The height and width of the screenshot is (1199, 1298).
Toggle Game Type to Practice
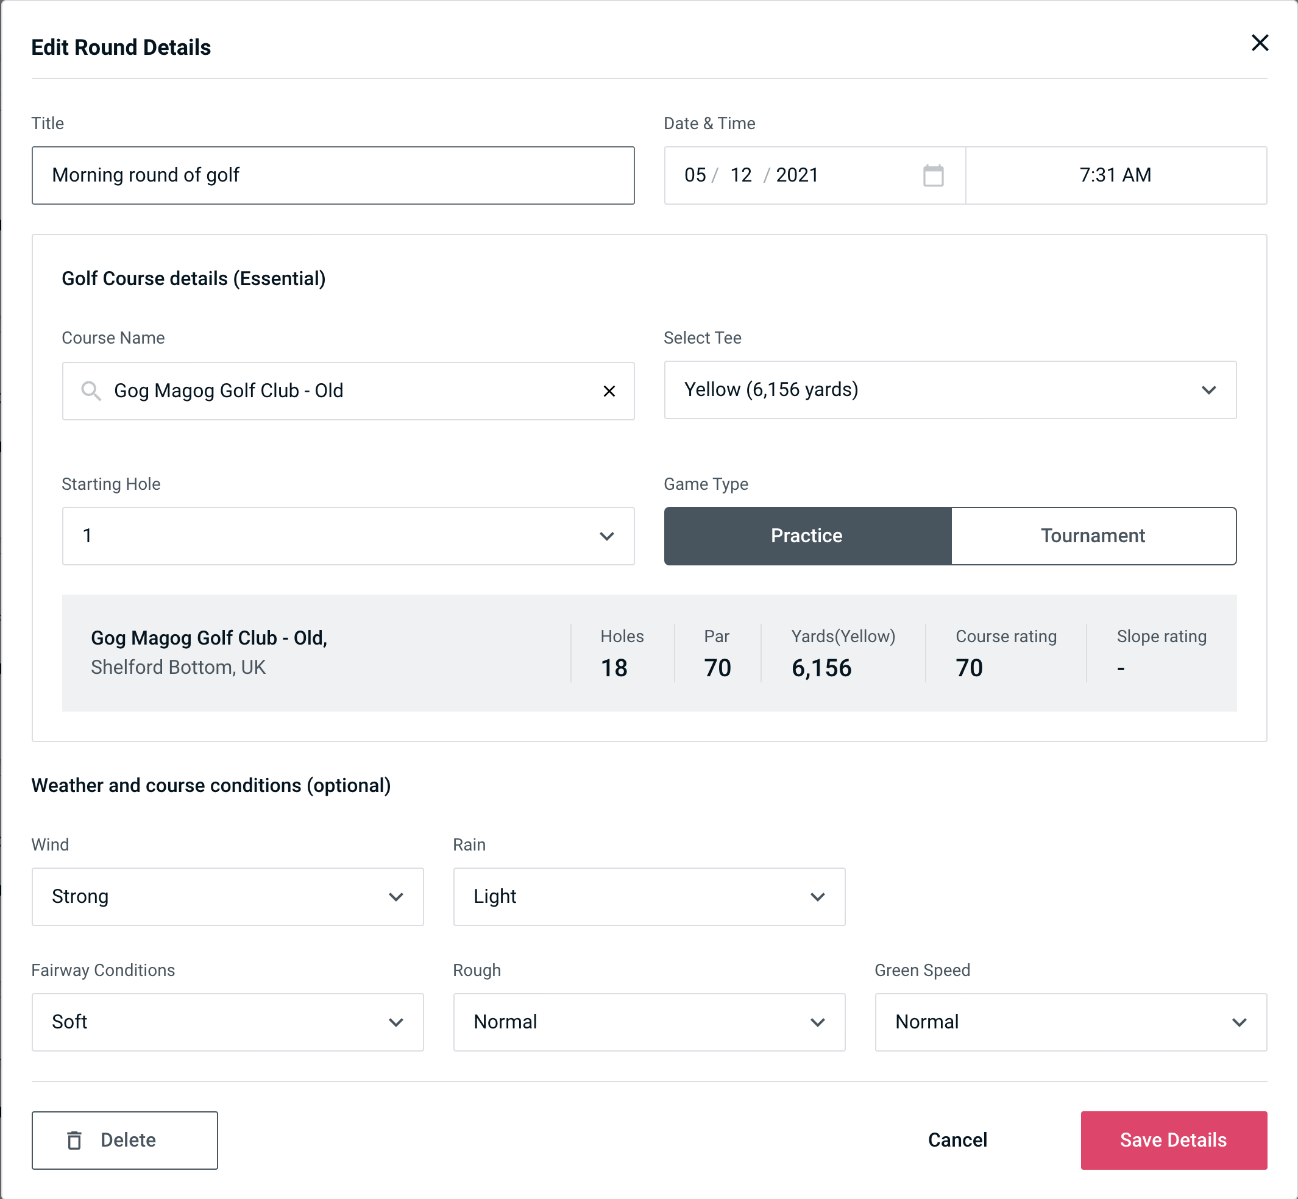coord(807,536)
